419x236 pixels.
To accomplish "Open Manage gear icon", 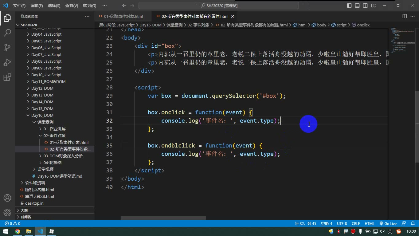I will (x=7, y=213).
